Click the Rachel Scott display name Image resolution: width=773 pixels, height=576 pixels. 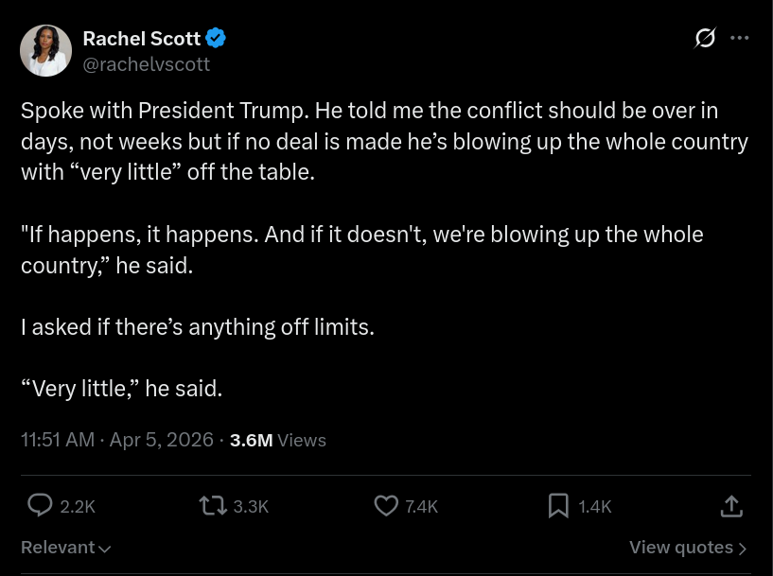point(141,39)
